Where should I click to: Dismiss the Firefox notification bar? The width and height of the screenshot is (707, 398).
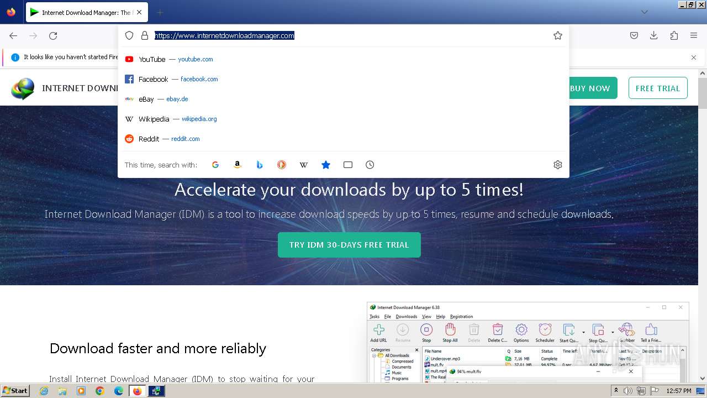click(x=694, y=57)
